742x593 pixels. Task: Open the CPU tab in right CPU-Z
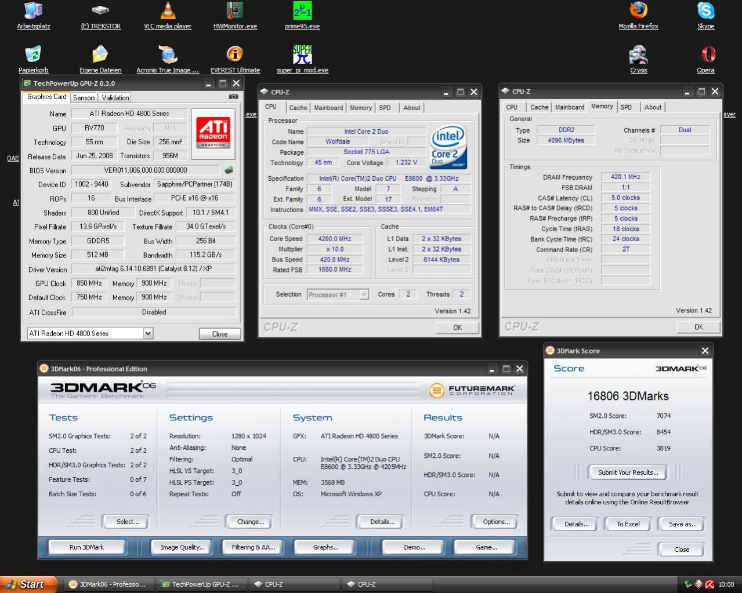(x=512, y=107)
